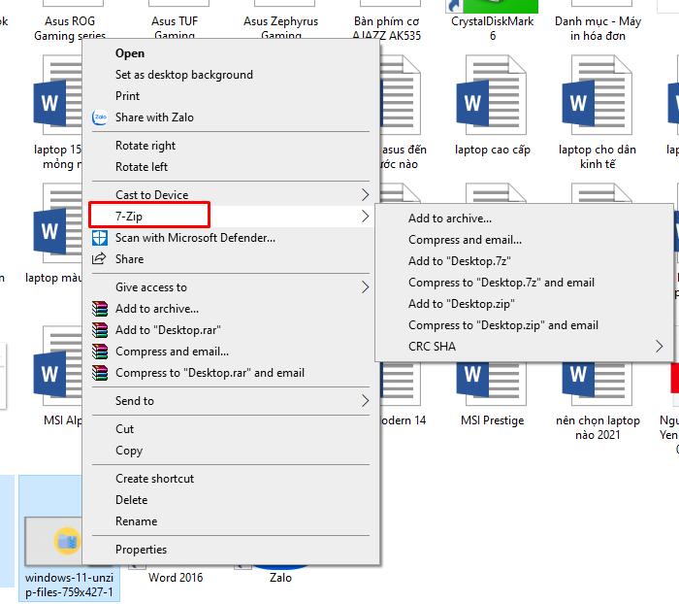Choose Compress to "Desktop.zip" and email
This screenshot has height=604, width=679.
[x=524, y=325]
